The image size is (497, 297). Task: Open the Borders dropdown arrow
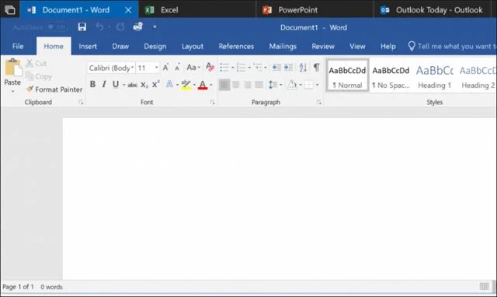(x=317, y=85)
